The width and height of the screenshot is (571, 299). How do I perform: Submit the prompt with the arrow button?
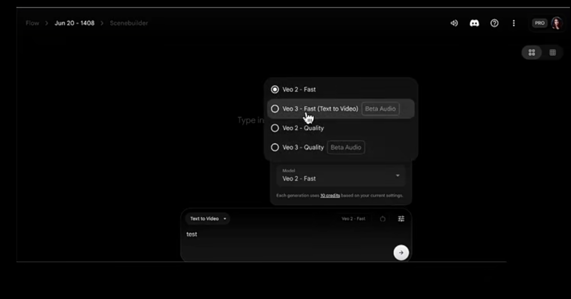tap(401, 252)
